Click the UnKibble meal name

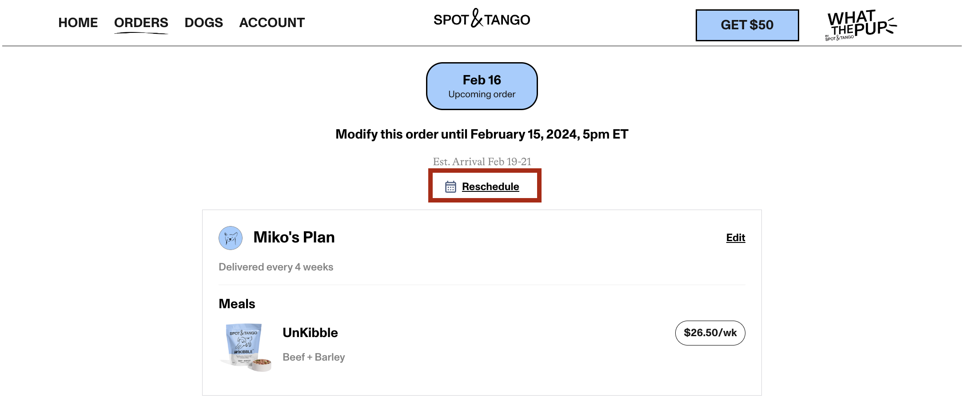coord(310,333)
